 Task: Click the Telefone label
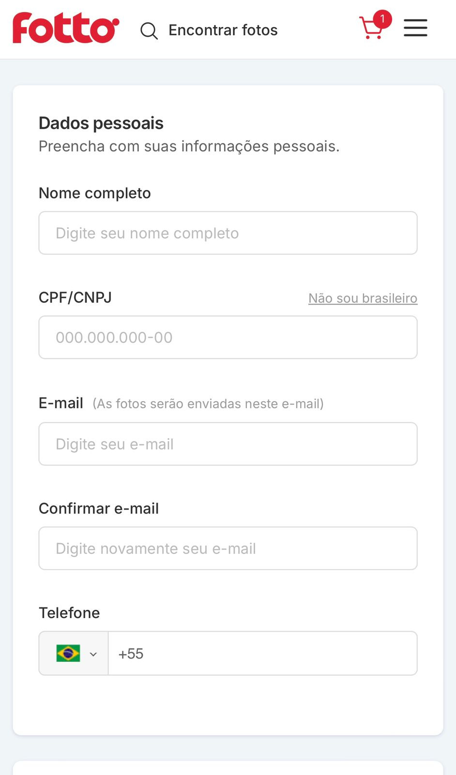69,613
